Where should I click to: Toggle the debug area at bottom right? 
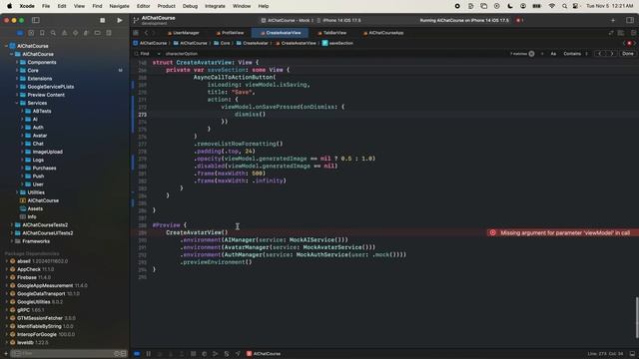coord(632,354)
